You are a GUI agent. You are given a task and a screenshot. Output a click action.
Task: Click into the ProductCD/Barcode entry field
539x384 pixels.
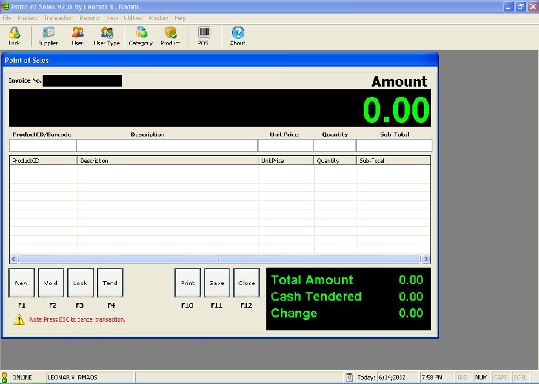coord(42,145)
